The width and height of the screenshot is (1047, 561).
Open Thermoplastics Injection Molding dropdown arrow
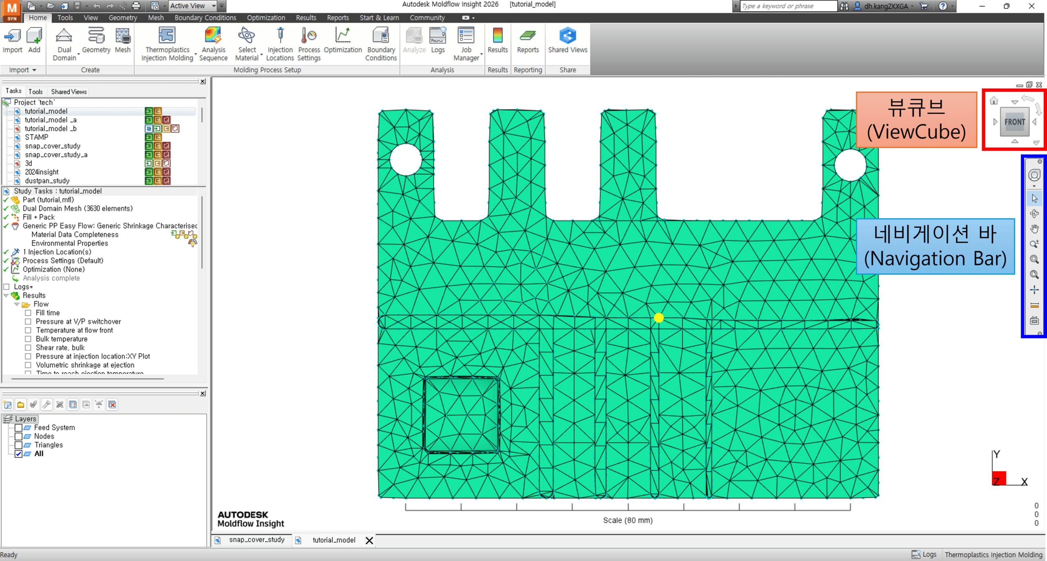195,54
